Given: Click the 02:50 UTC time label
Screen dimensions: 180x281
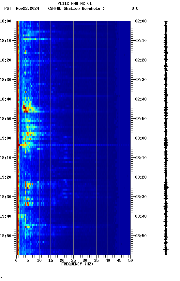Looking at the screenshot, I should pos(141,119).
